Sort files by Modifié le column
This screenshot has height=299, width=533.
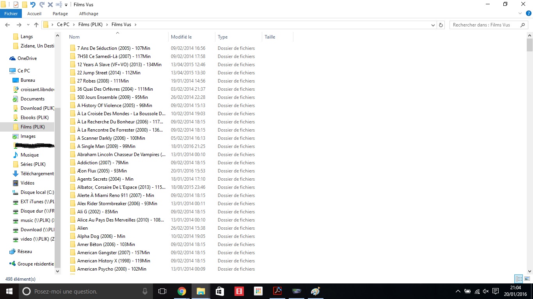pos(181,37)
